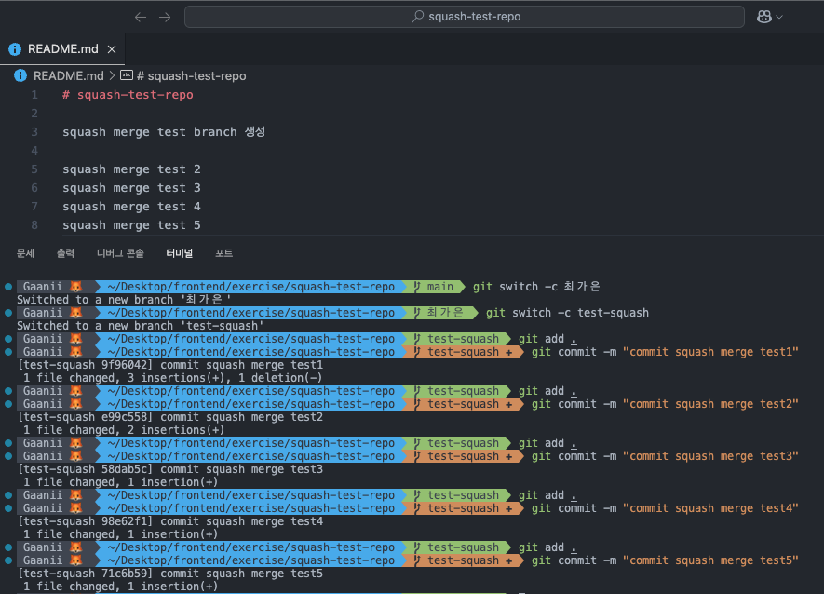
Task: Click the '[test-squash 9f96042]' output line
Action: (170, 365)
